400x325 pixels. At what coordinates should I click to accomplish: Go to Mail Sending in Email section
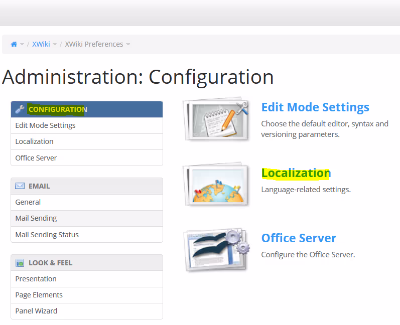(36, 218)
